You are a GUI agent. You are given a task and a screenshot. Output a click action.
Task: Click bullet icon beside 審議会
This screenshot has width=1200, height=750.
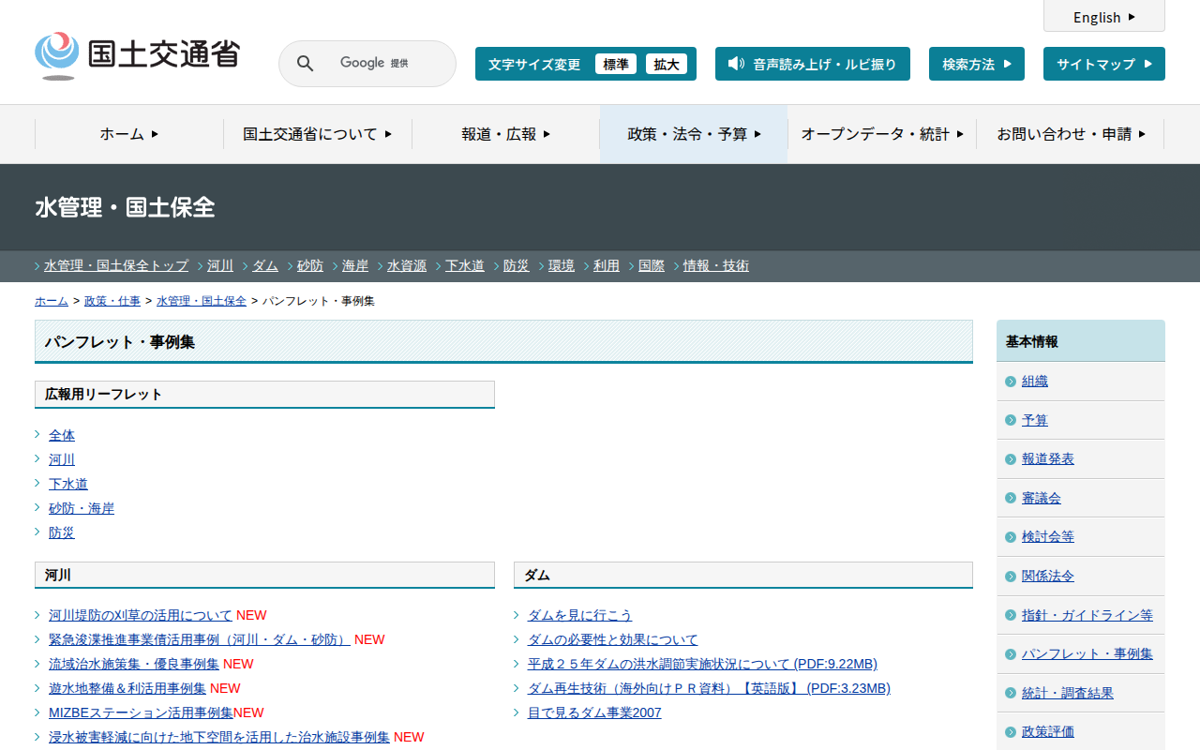click(1011, 499)
